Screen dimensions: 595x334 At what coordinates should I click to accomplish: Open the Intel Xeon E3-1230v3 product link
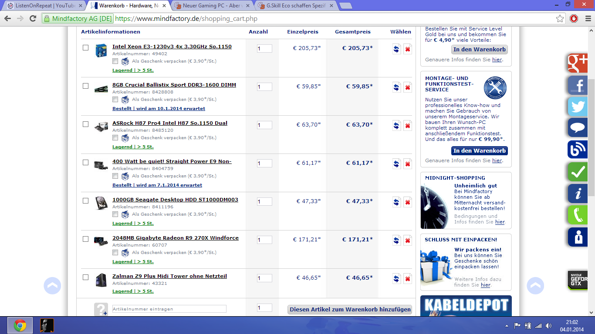pos(172,47)
